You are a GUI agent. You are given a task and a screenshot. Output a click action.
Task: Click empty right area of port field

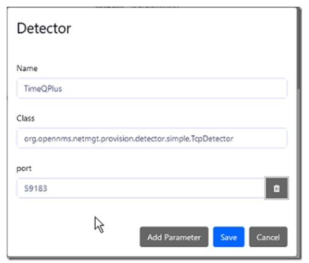click(x=163, y=188)
